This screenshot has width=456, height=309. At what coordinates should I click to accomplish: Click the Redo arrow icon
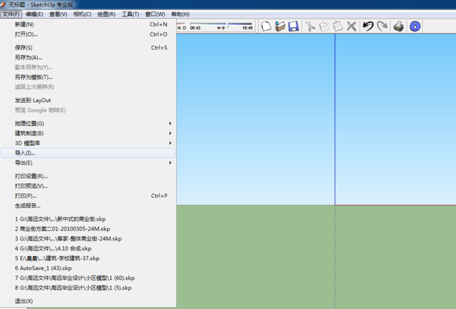point(382,26)
